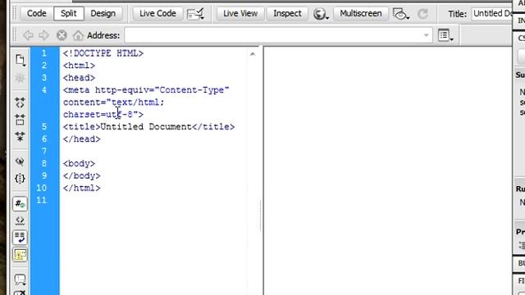Open Preview in Browser globe menu
This screenshot has width=525, height=295.
click(x=321, y=14)
